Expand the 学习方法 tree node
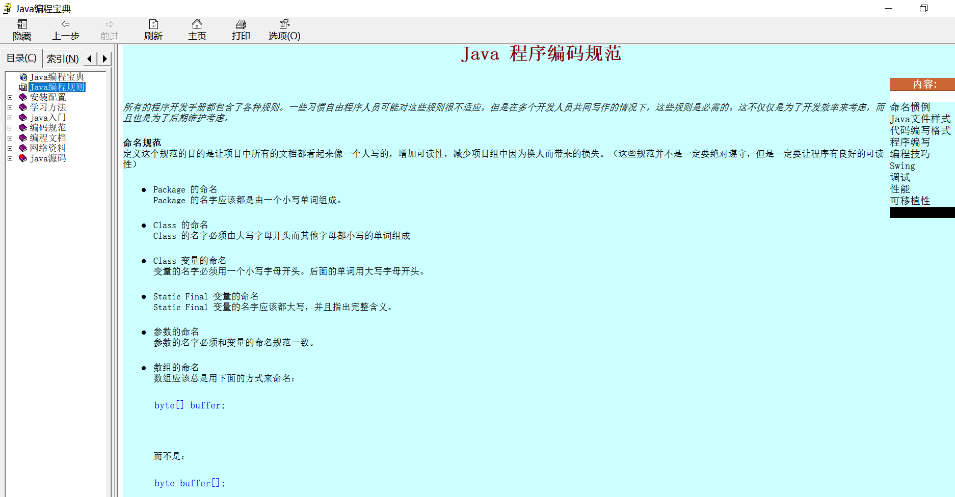 click(10, 107)
